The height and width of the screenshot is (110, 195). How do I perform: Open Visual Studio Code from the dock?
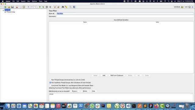point(128,106)
